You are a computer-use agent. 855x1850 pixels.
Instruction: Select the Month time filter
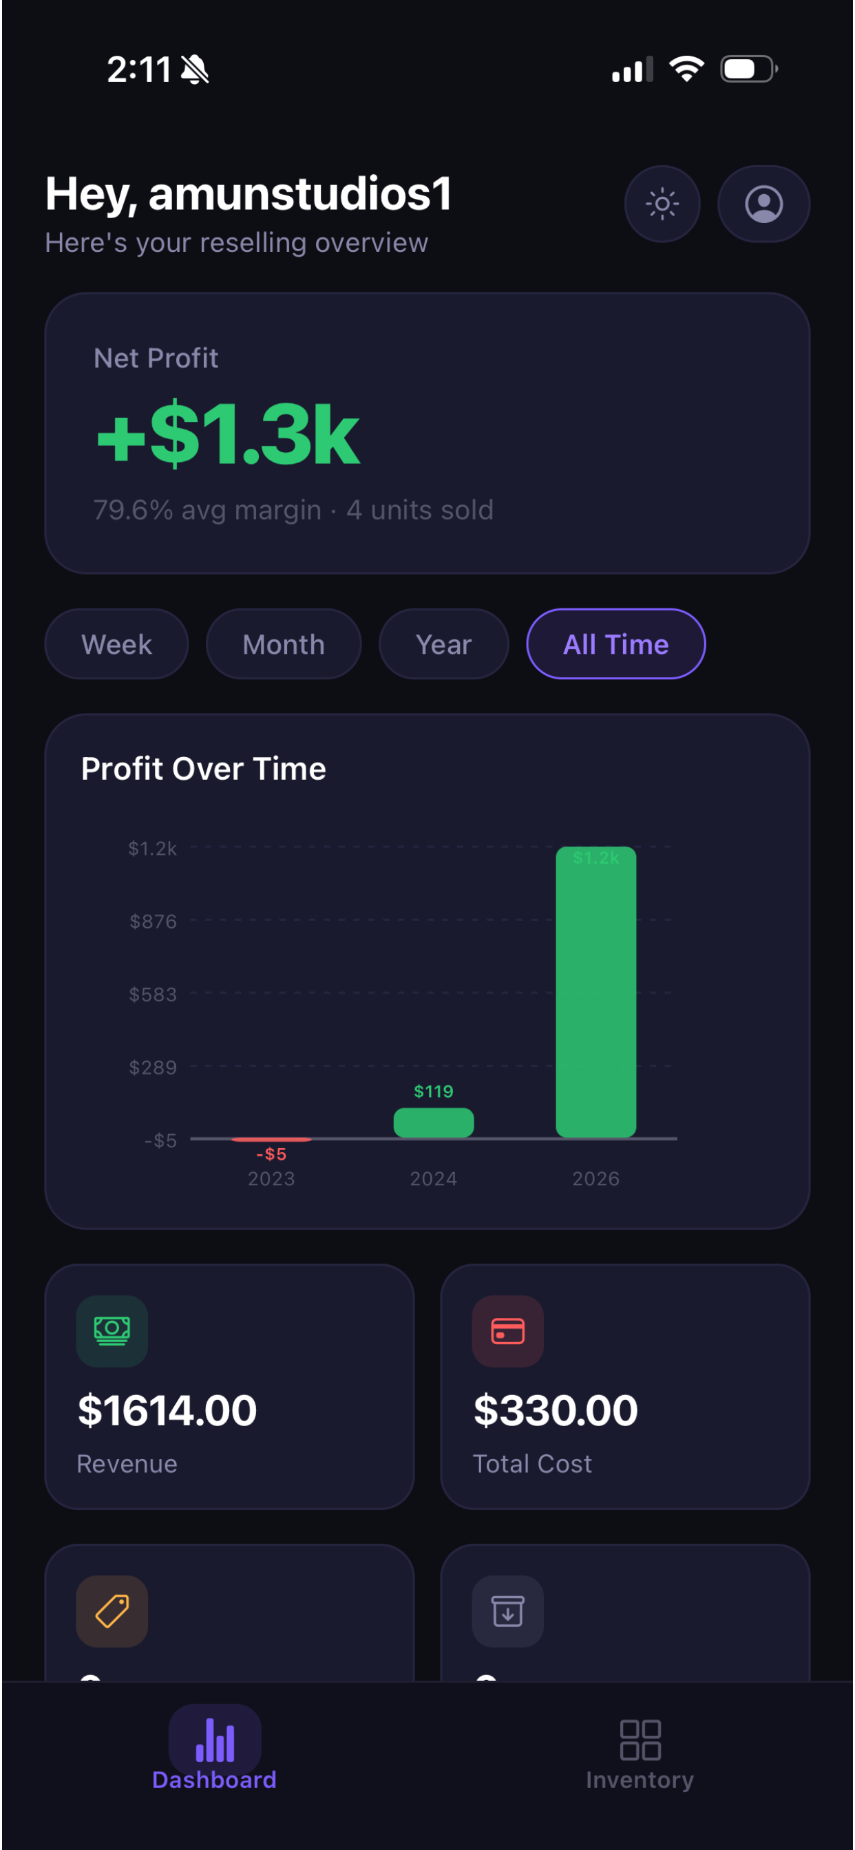click(283, 644)
